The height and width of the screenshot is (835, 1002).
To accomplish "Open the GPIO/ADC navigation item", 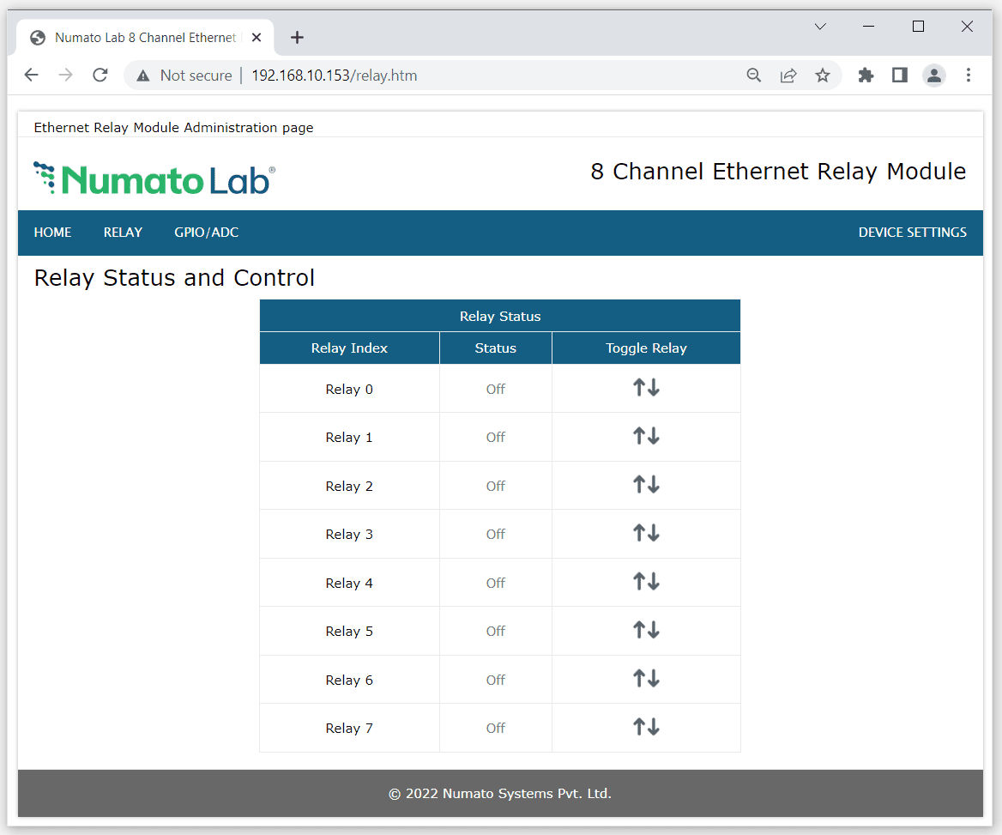I will [206, 233].
